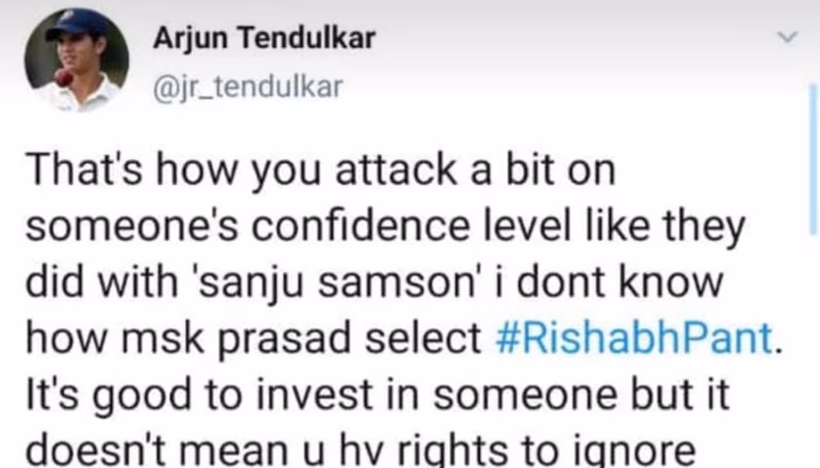Click the @jr_tendulkar handle
The image size is (820, 468).
[x=248, y=87]
